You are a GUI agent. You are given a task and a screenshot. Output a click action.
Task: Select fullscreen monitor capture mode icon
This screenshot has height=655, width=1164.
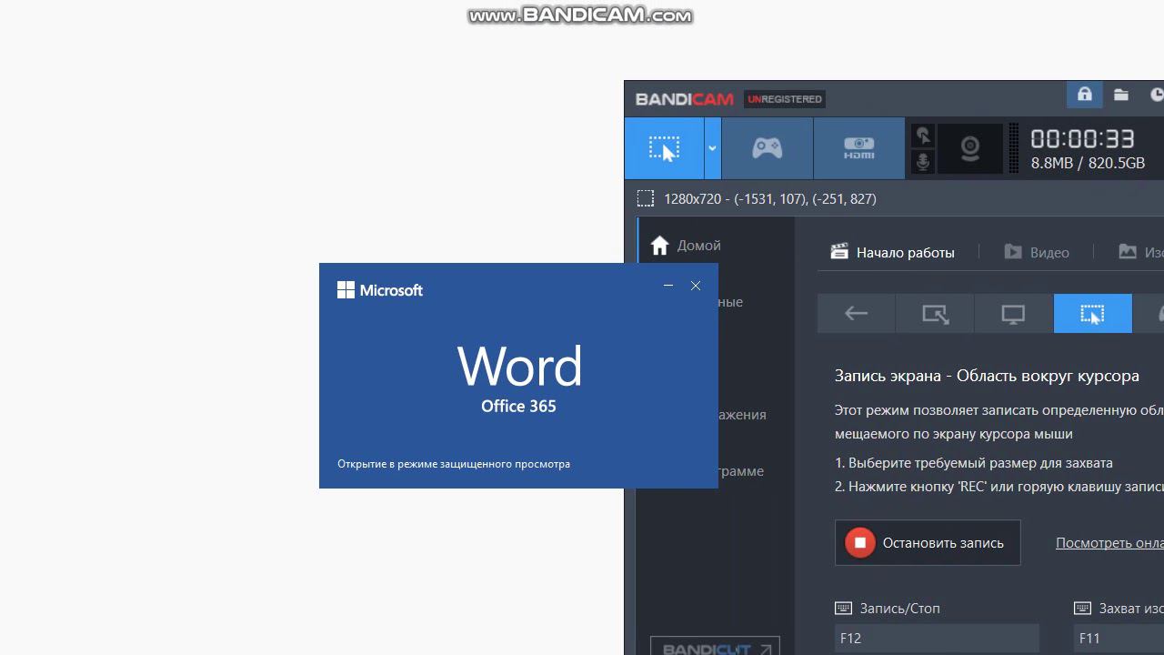[x=1013, y=314]
